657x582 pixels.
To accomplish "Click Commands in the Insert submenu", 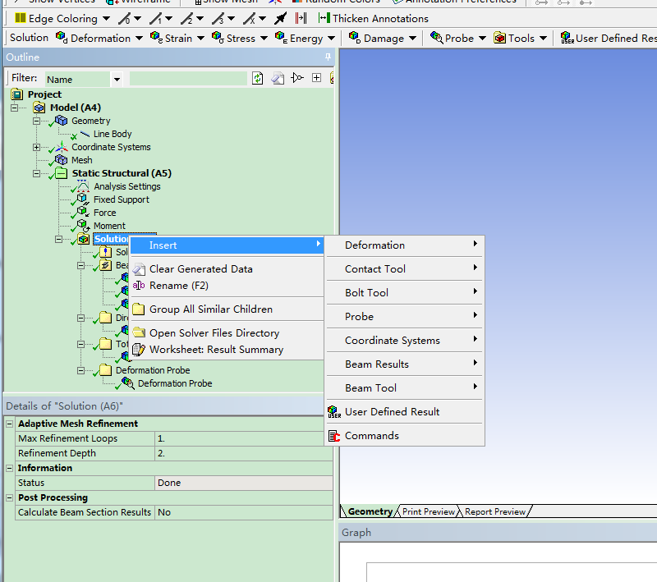I will click(x=371, y=436).
